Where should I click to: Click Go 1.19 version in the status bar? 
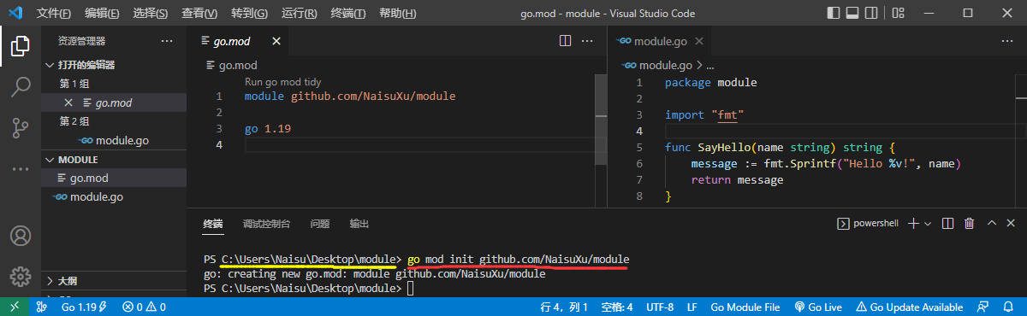[x=85, y=307]
